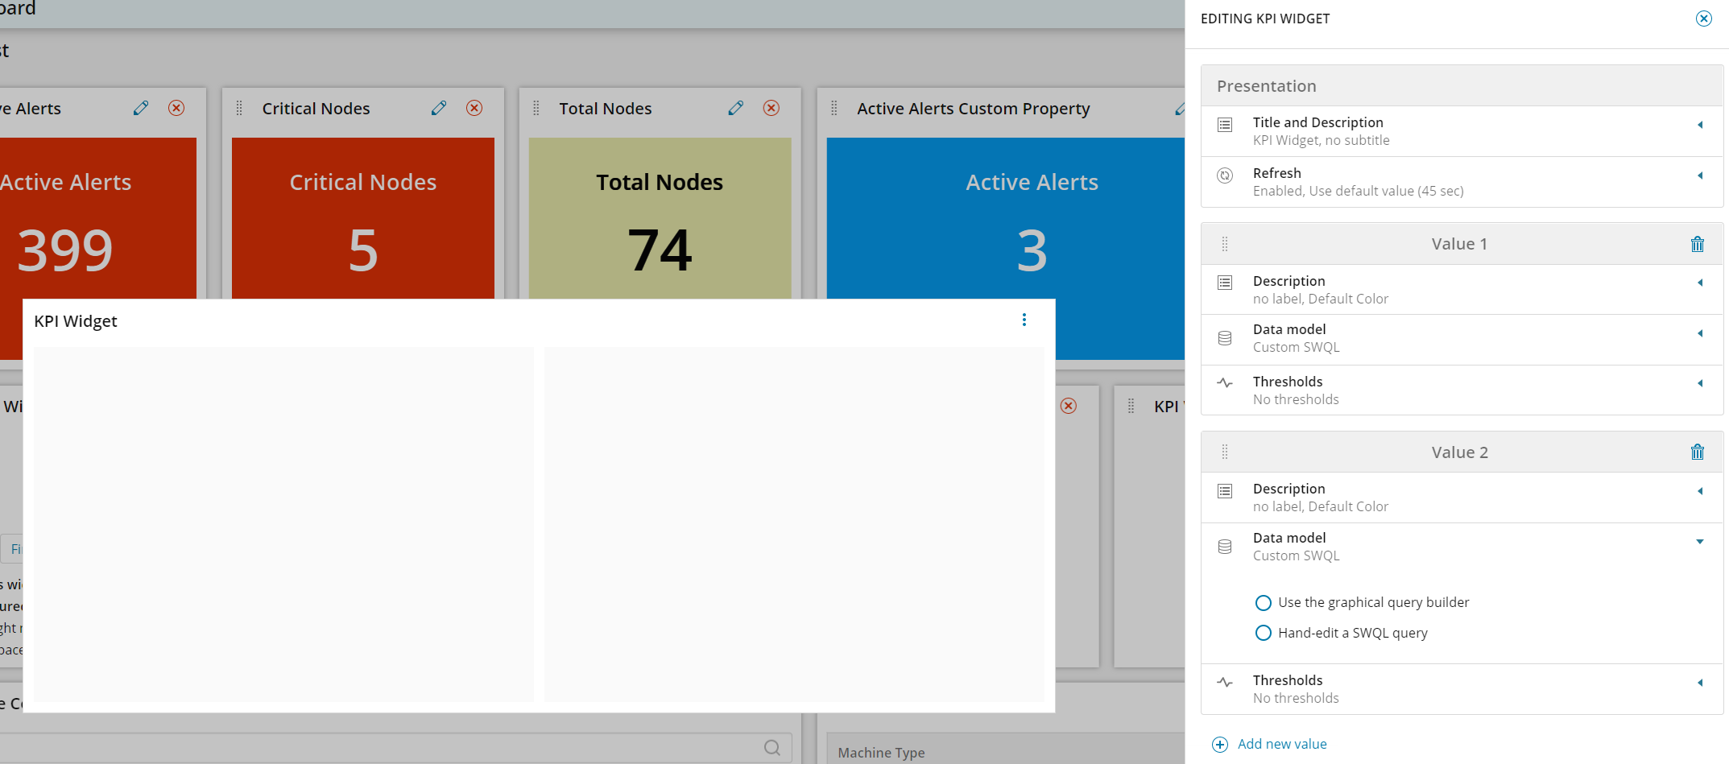Expand Value 1 Data model section
The height and width of the screenshot is (764, 1729).
pyautogui.click(x=1700, y=333)
